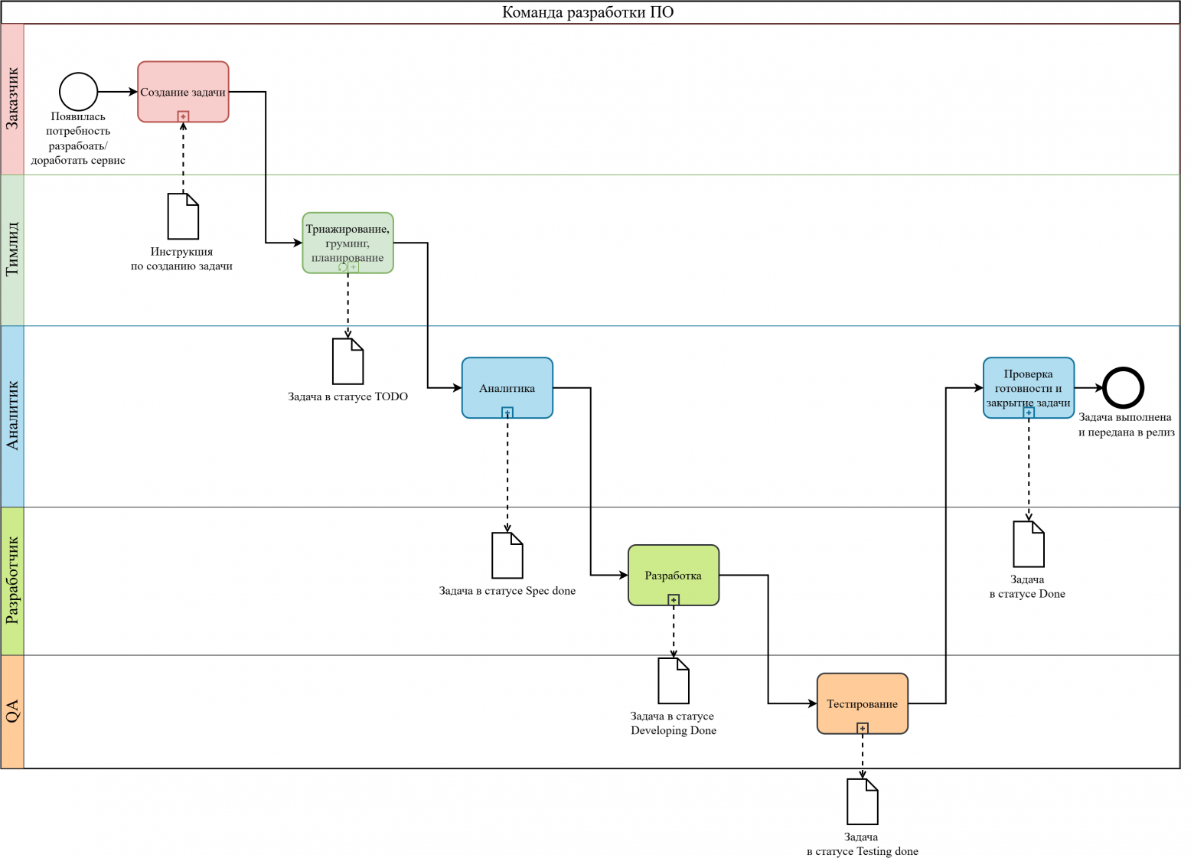Expand the plus marker on Создание задачи
The height and width of the screenshot is (858, 1194).
(x=183, y=116)
